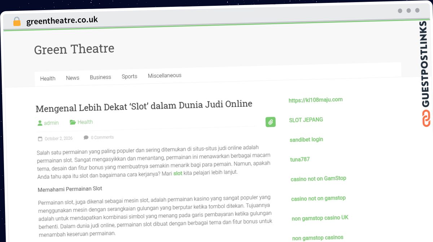Open the sandibet login sidebar link
This screenshot has width=433, height=242.
[306, 139]
